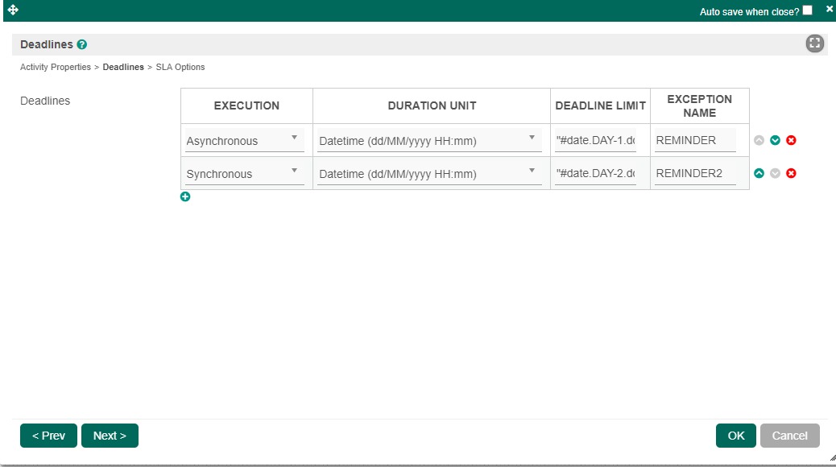Open Deadlines help question mark icon

[x=81, y=45]
